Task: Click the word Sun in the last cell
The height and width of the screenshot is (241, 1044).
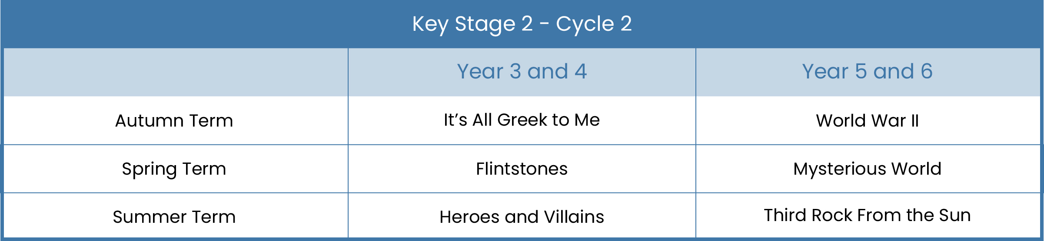Action: [955, 215]
